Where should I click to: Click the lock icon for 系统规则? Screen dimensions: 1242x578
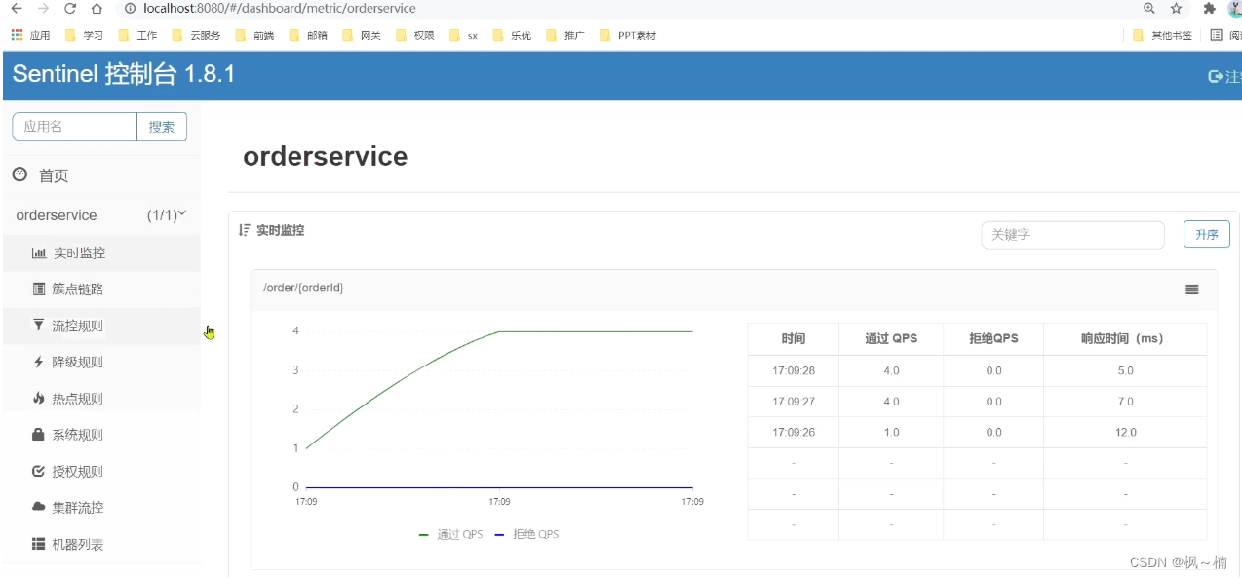pyautogui.click(x=39, y=435)
